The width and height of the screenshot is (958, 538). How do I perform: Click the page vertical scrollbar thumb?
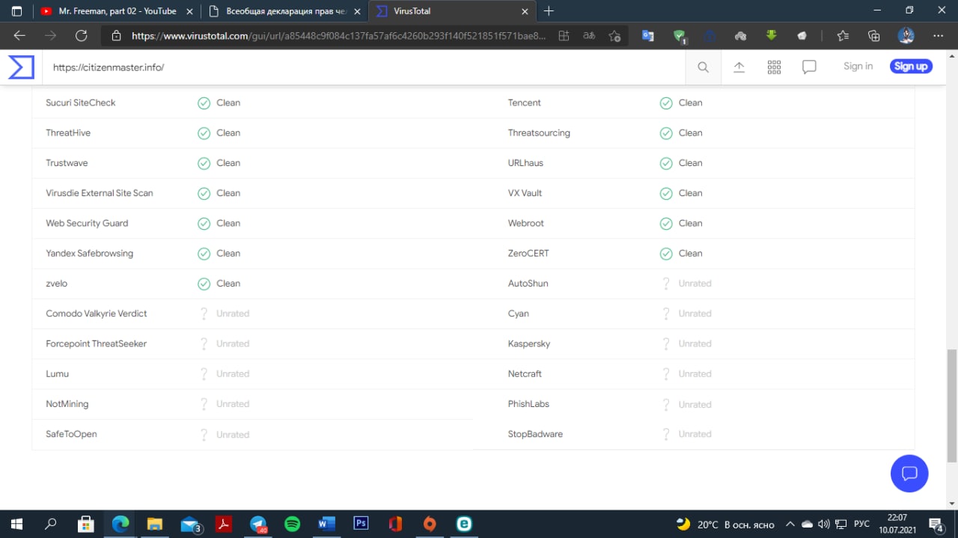951,406
